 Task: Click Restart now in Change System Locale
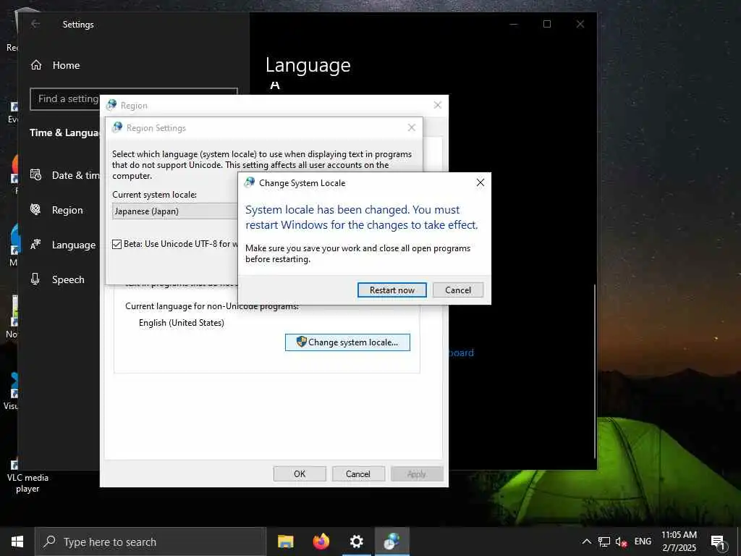point(391,290)
